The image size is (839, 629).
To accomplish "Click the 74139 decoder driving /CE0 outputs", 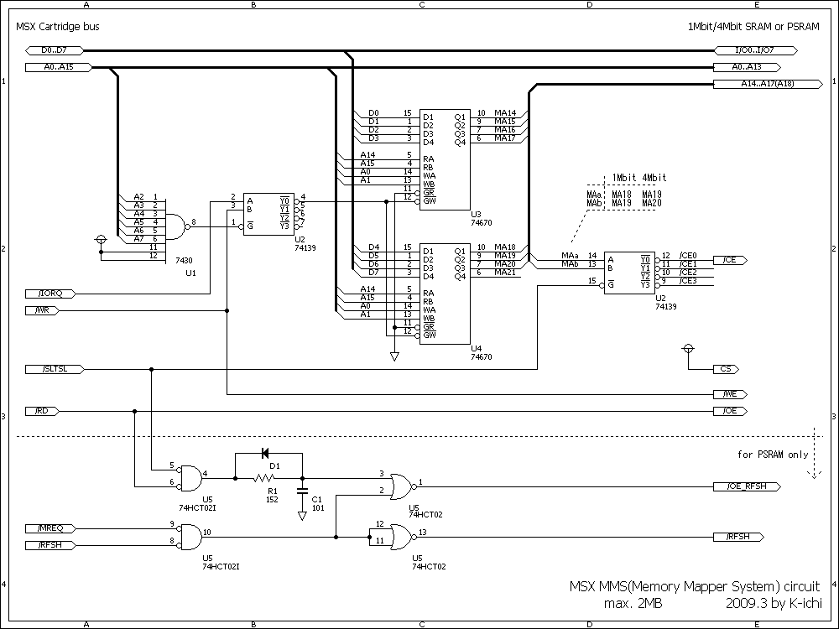I will coord(629,269).
